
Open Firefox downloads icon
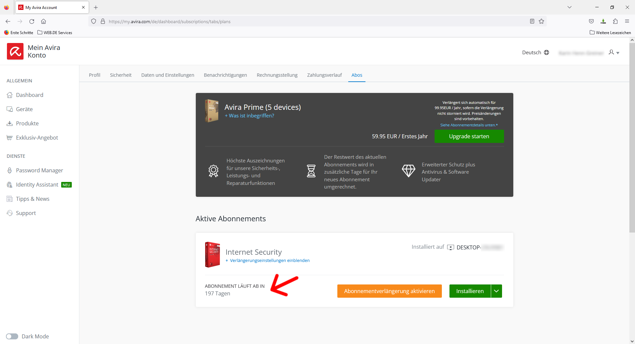(x=603, y=21)
